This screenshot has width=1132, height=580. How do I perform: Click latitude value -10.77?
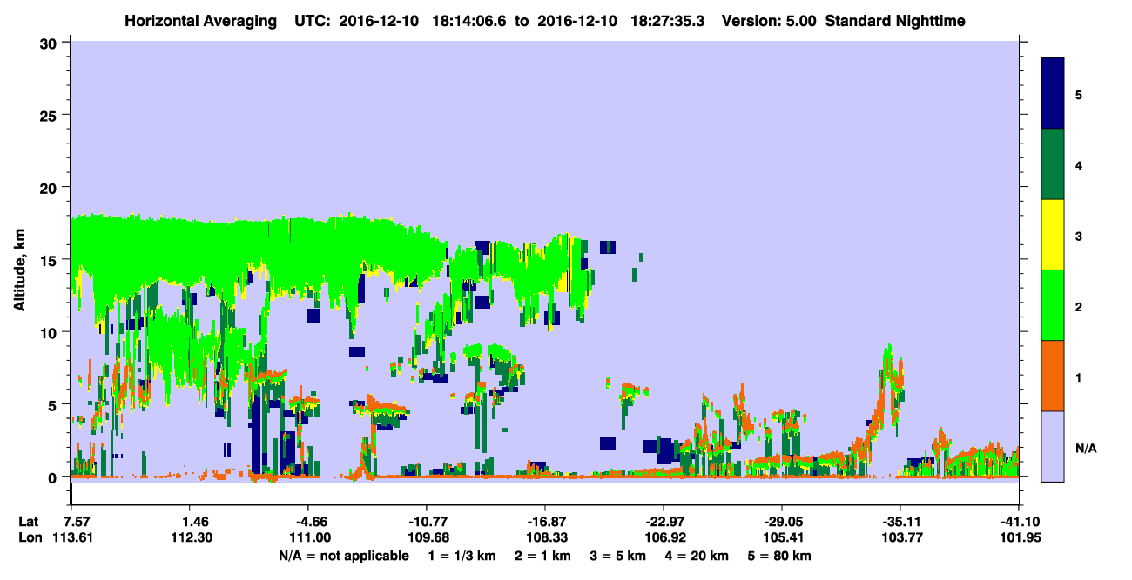click(427, 522)
